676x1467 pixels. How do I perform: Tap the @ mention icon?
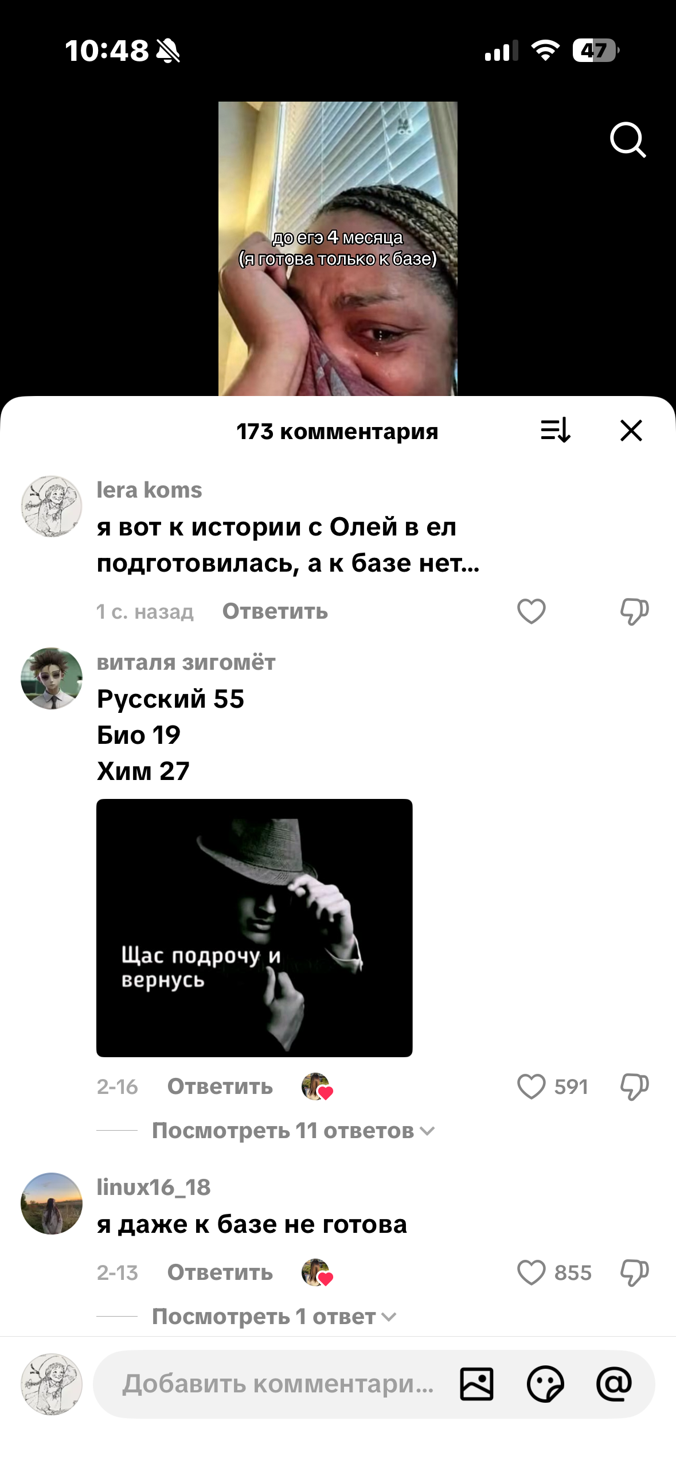coord(614,1384)
